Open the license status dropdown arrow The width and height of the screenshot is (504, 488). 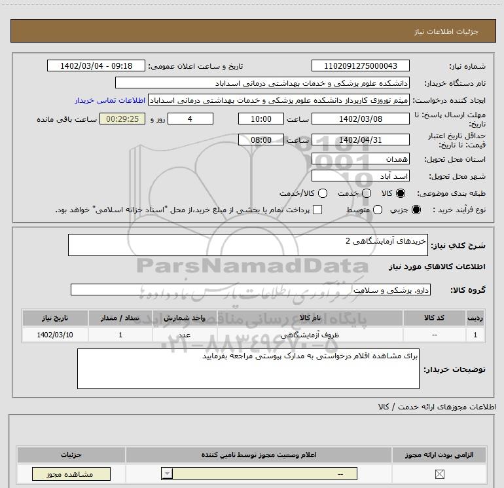pyautogui.click(x=167, y=474)
